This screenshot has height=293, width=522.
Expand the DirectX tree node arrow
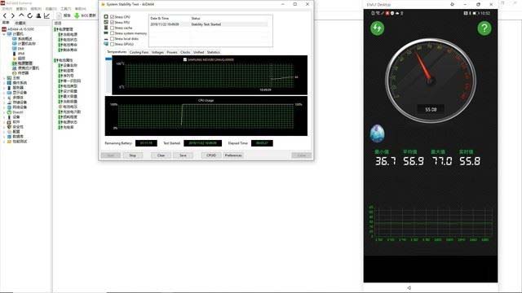point(4,112)
